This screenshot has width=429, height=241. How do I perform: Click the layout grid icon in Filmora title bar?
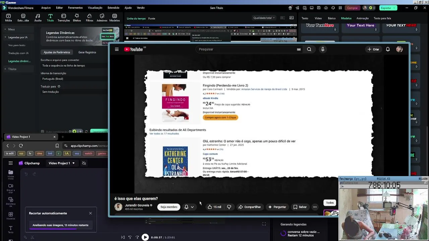click(340, 8)
